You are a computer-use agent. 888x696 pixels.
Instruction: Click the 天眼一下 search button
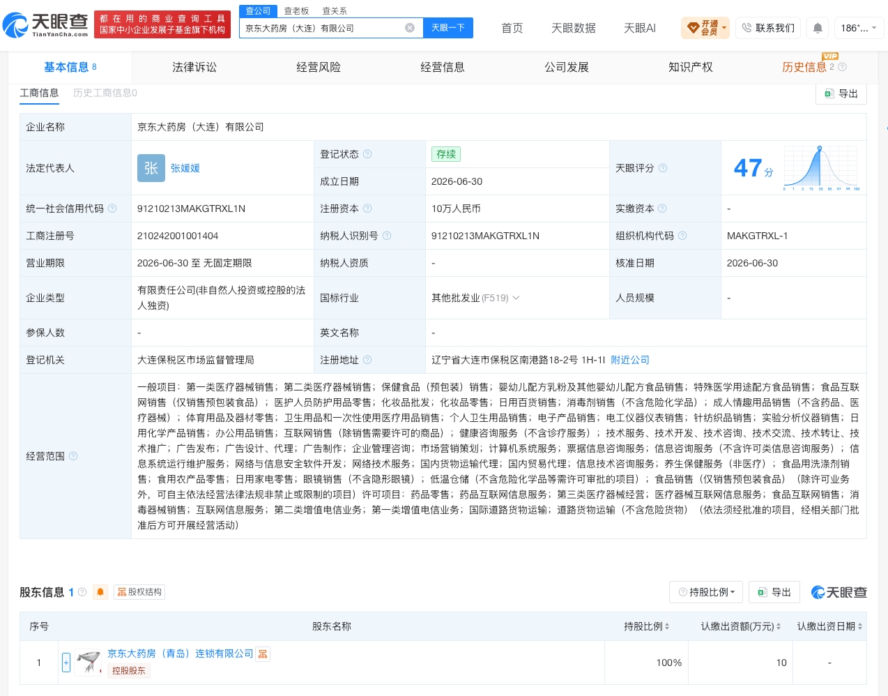[448, 28]
